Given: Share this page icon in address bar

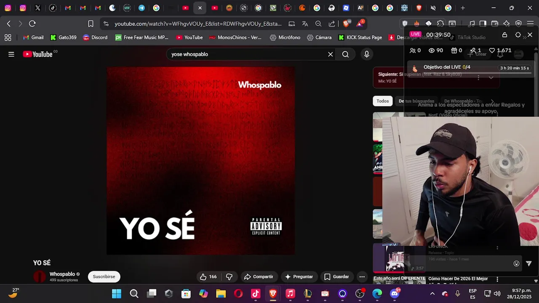Looking at the screenshot, I should tap(332, 24).
